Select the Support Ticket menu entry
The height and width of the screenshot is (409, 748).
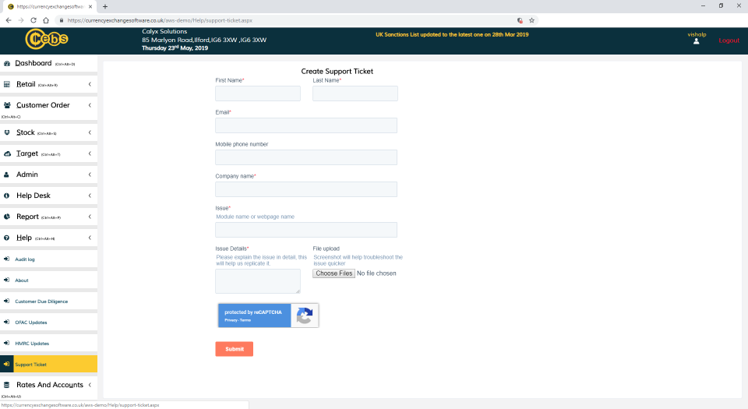[48, 364]
